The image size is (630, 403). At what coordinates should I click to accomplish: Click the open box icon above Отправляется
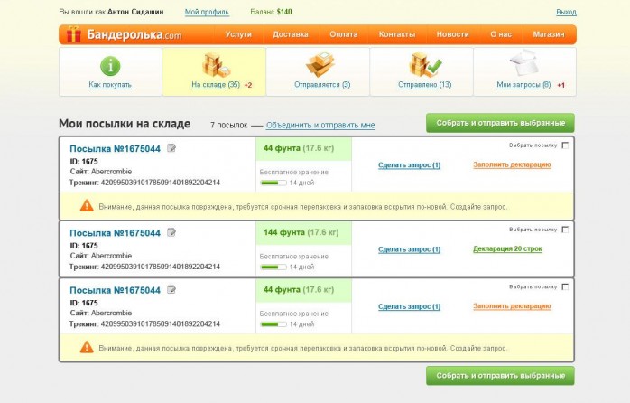(x=320, y=64)
